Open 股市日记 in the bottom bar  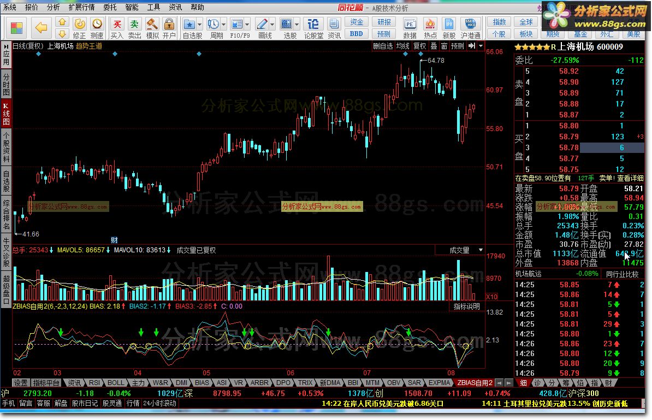85,404
